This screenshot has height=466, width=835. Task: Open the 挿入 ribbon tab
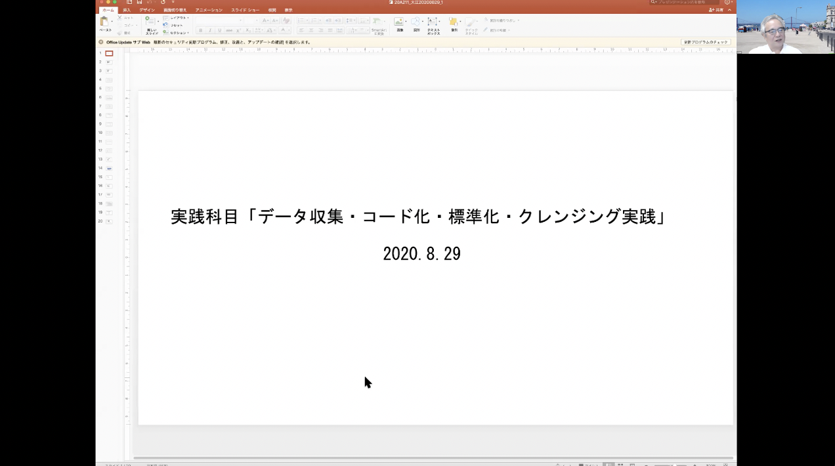(127, 11)
